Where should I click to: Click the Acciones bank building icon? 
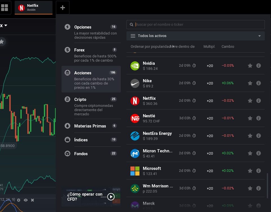pos(67,73)
